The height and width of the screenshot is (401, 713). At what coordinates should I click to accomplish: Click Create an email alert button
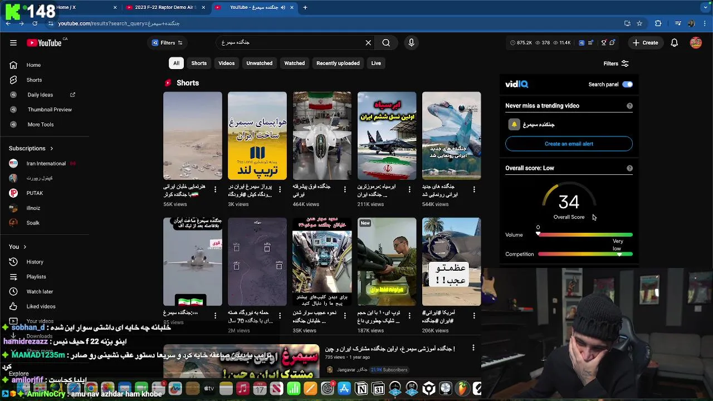(x=569, y=144)
